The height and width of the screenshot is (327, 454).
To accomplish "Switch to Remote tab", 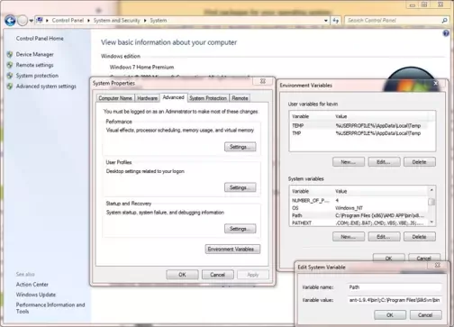I will (240, 98).
